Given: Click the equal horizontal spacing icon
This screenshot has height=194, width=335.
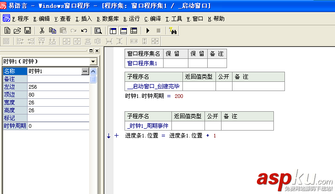Looking at the screenshot, I should (109, 41).
